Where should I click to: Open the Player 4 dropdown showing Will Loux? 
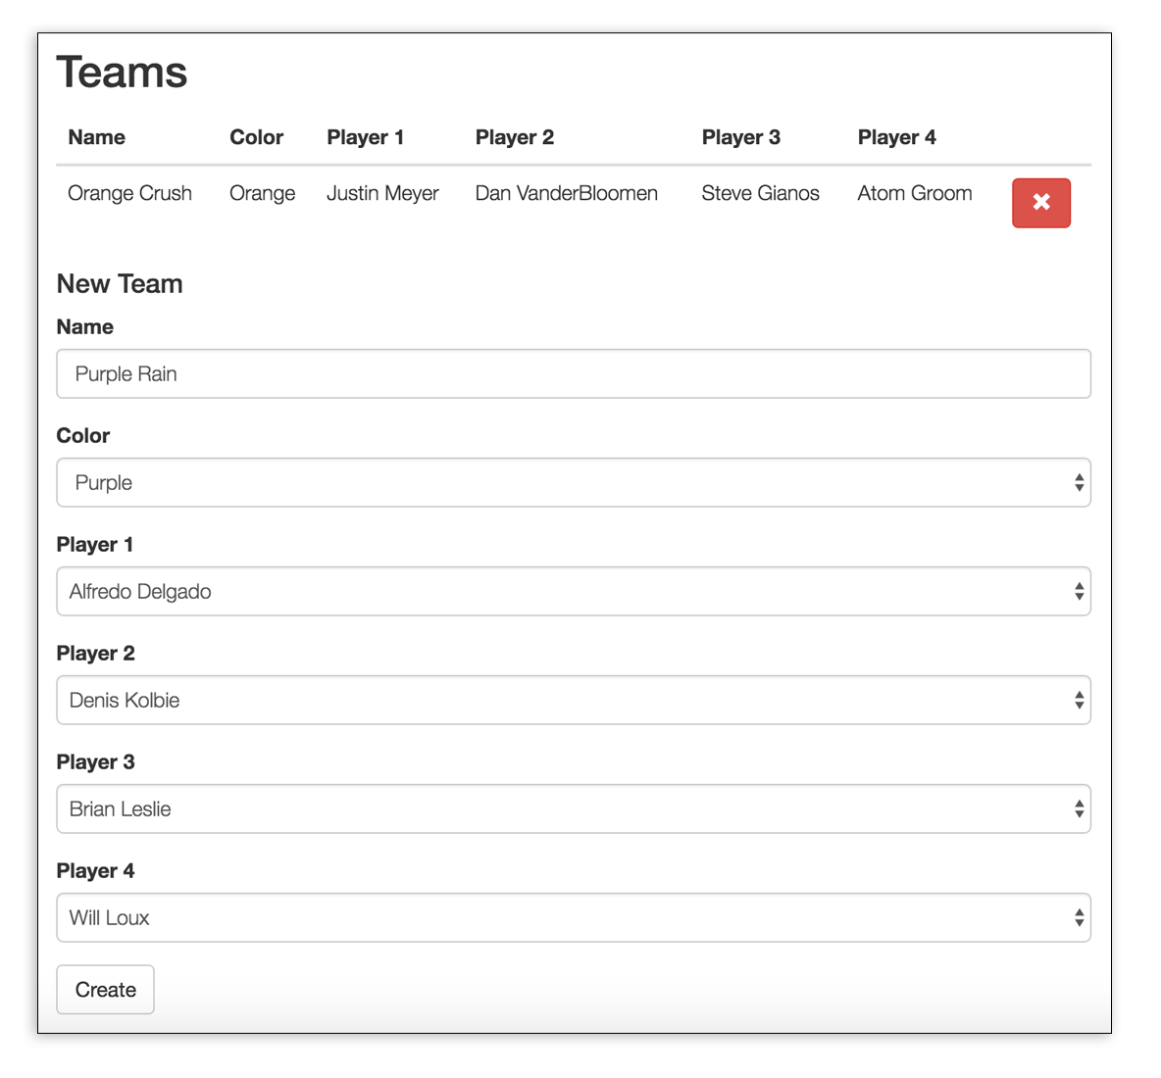tap(573, 918)
